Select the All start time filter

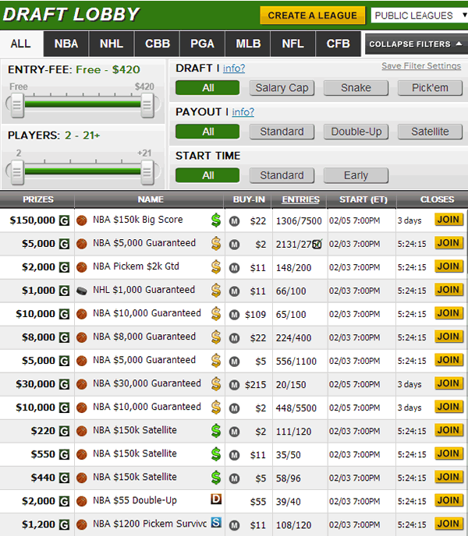click(x=207, y=175)
